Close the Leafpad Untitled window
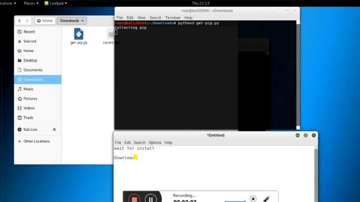This screenshot has width=360, height=202. coord(314,135)
